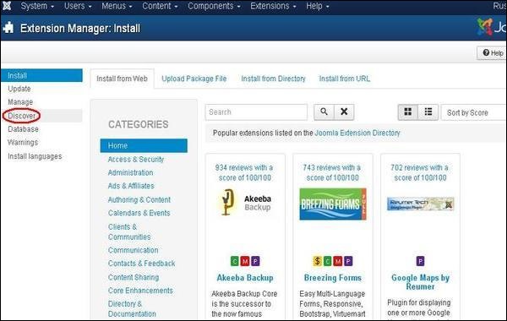Open Discover in the left sidebar
Viewport: 507px width, 321px height.
click(x=22, y=116)
